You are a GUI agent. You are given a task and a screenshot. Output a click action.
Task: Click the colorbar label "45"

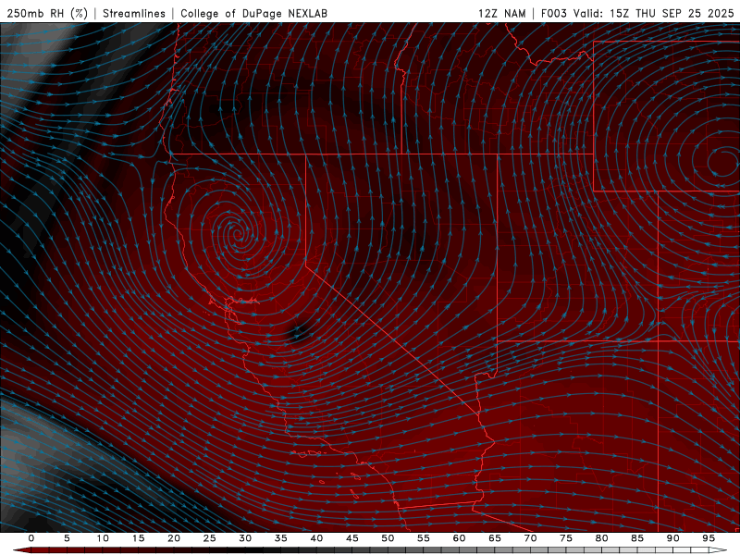click(352, 538)
